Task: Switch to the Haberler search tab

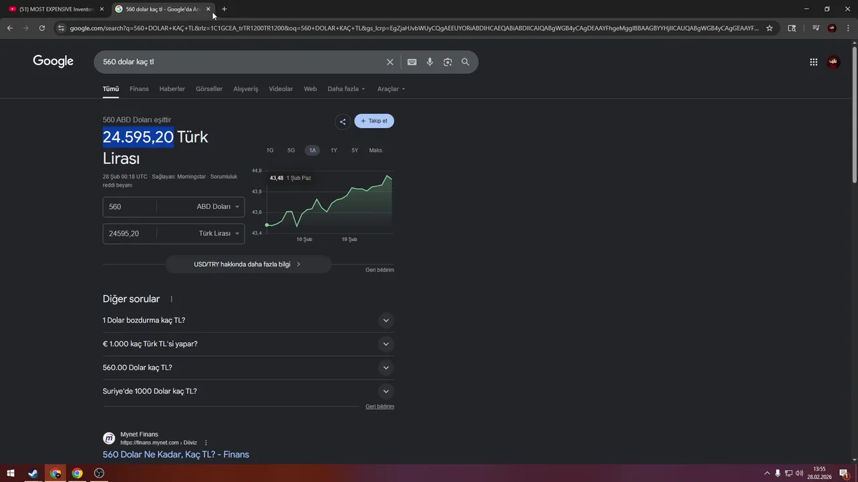Action: (172, 89)
